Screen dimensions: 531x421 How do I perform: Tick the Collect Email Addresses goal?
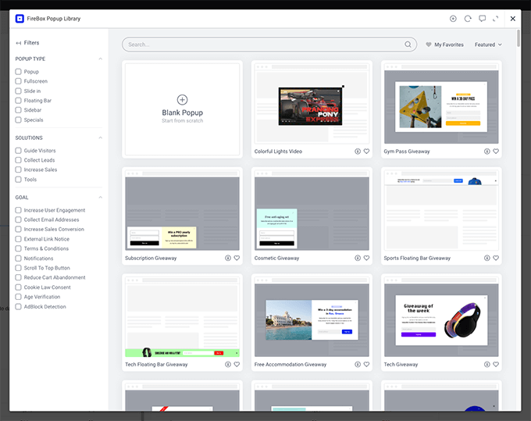point(18,219)
